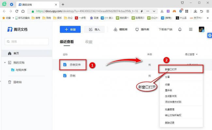Open the 购物 bookmark folder
212x130 pixels.
(x=47, y=18)
